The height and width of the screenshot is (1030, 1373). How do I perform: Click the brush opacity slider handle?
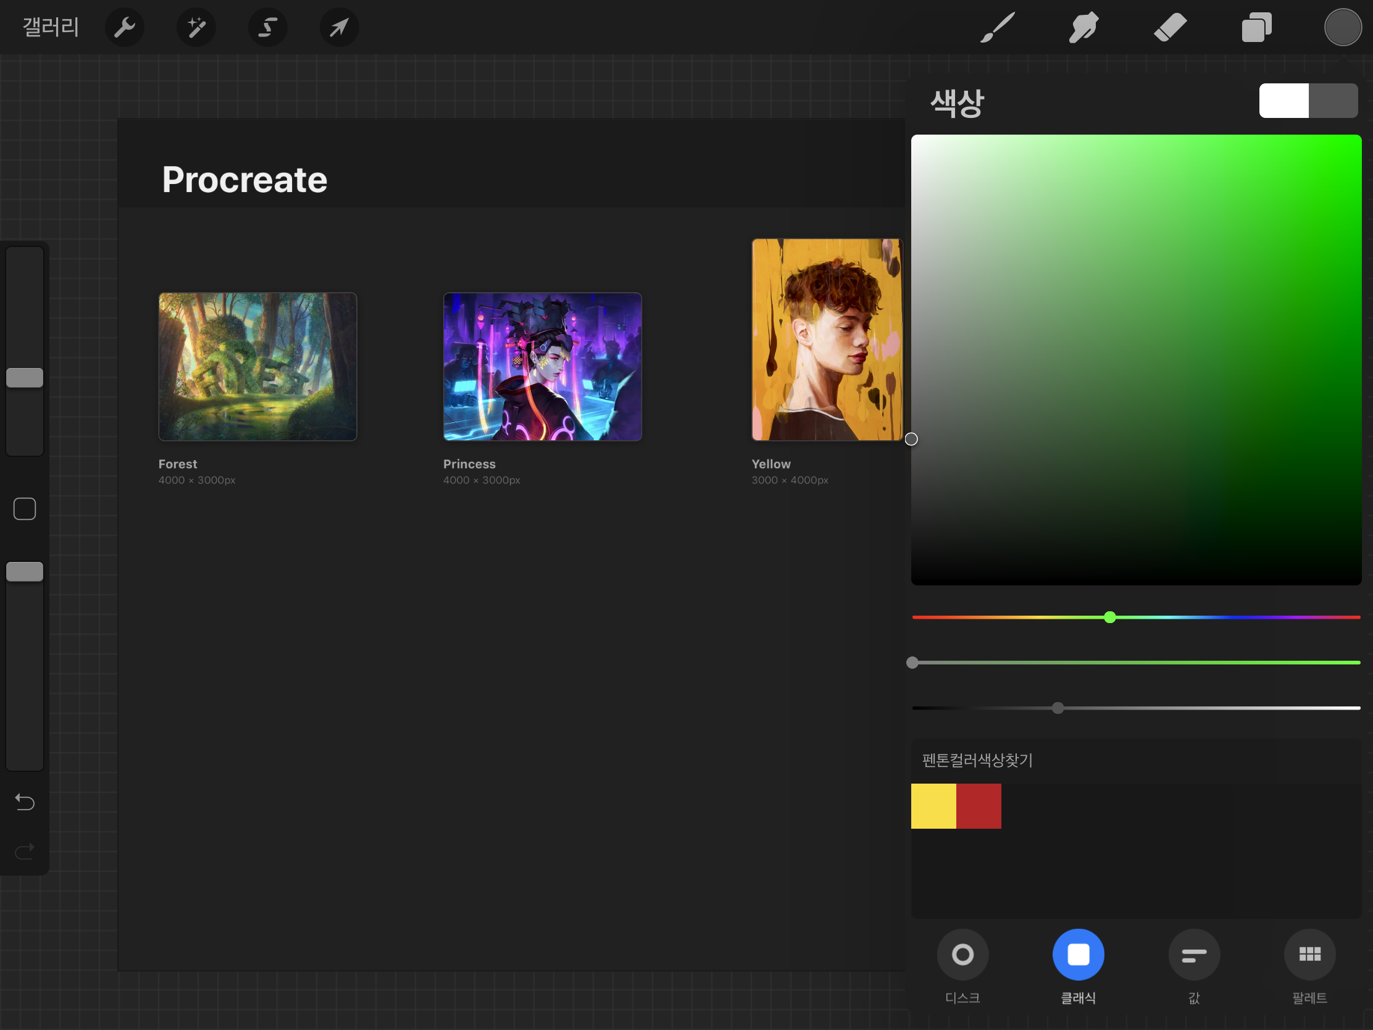[x=25, y=572]
